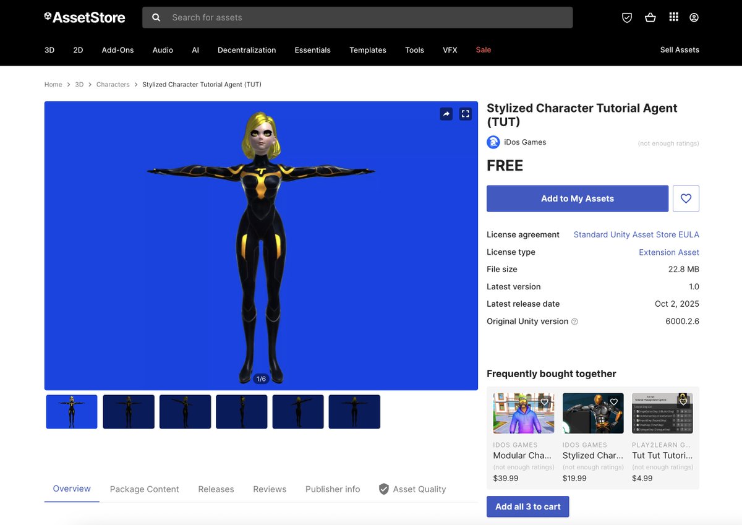Click the main character preview image

(261, 245)
